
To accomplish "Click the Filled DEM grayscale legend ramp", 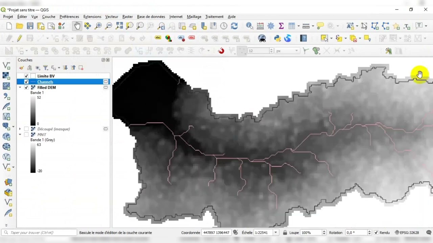I will [x=33, y=111].
